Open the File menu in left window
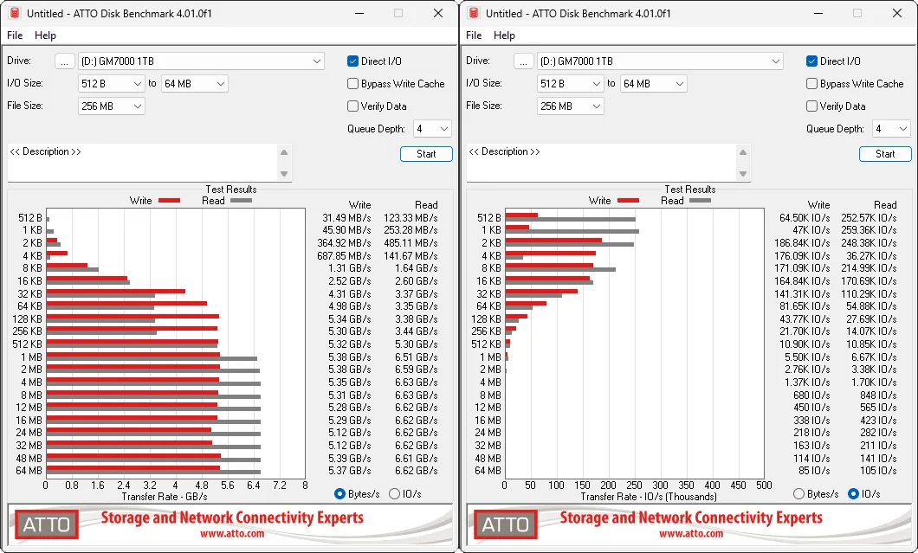 click(15, 35)
